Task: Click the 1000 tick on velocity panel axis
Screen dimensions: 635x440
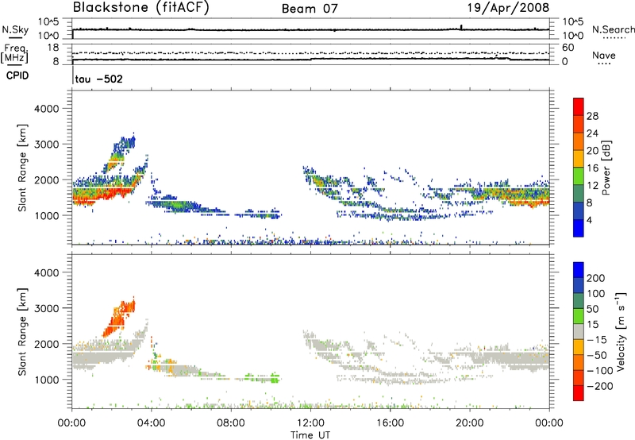Action: tap(46, 380)
